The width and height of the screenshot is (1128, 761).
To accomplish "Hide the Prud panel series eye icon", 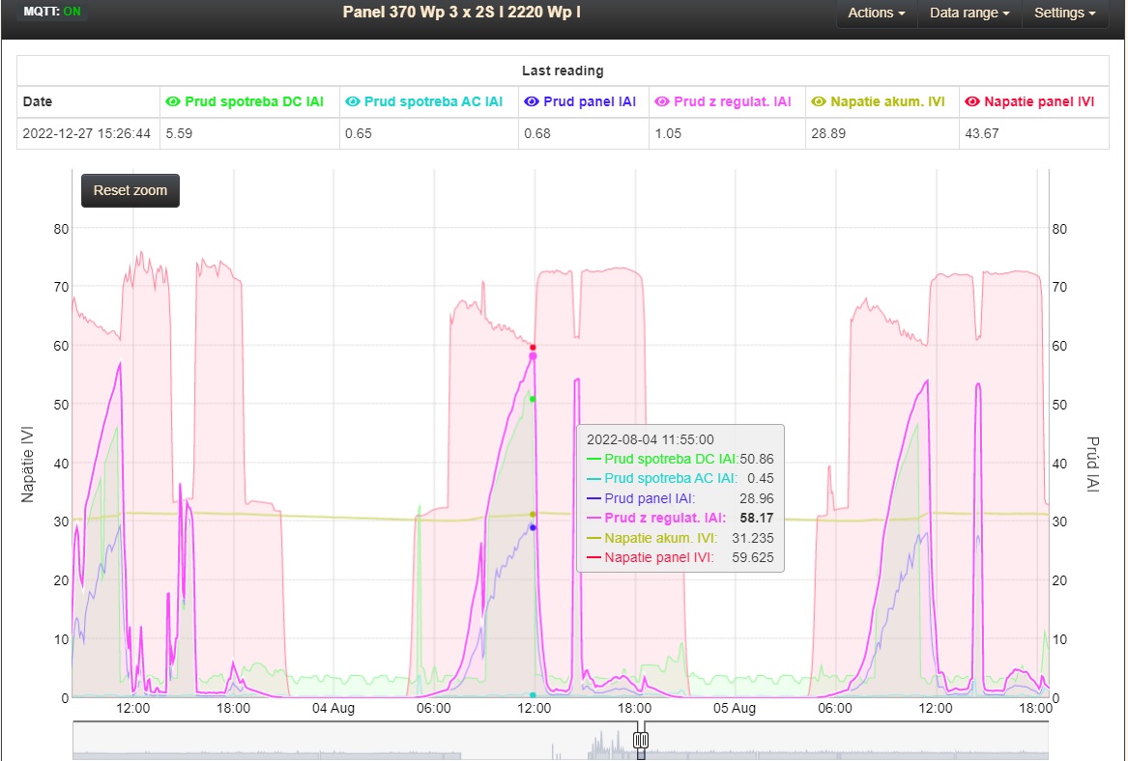I will [x=531, y=101].
